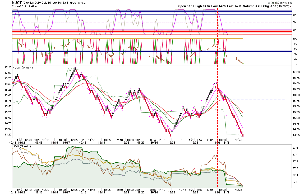The width and height of the screenshot is (304, 195).
Task: Click the 16.75 price on the left axis
Action: (8, 79)
